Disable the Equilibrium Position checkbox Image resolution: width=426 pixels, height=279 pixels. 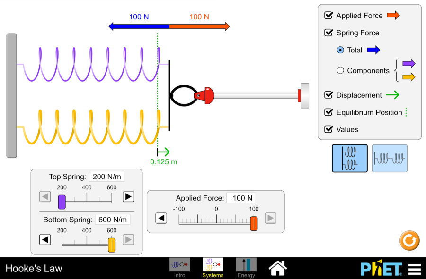coord(328,112)
